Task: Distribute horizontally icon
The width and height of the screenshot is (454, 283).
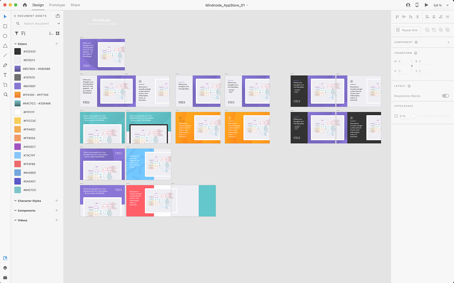Action: pyautogui.click(x=417, y=17)
